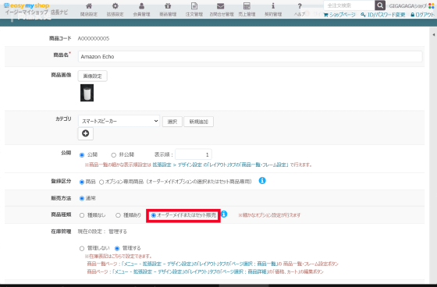Image resolution: width=437 pixels, height=287 pixels.
Task: Select 商品 radio in 登録区分
Action: coord(82,182)
